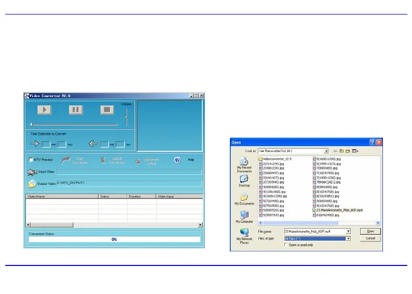Click the Cancel button in Open dialog
This screenshot has height=294, width=412.
(370, 238)
